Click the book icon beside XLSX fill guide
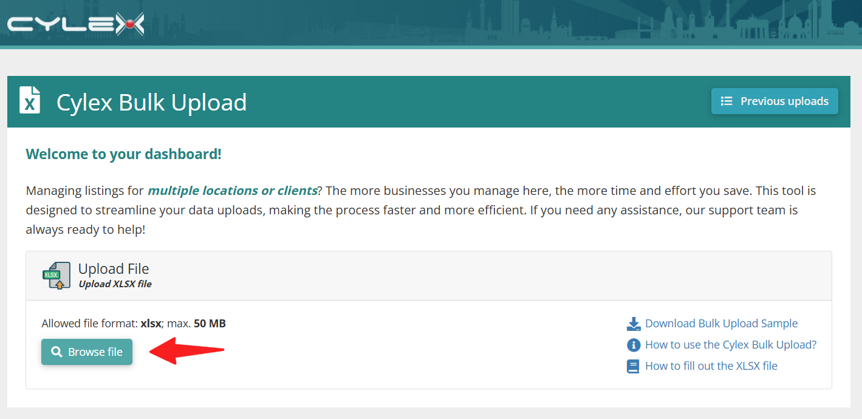Viewport: 862px width, 419px height. pos(634,366)
